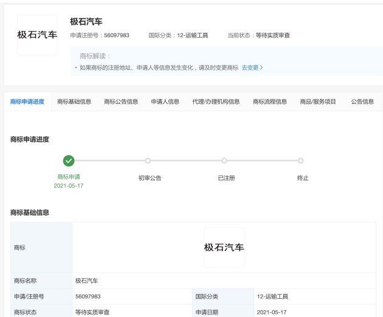Screen dimensions: 383x317
Task: Click the 终止 step label
Action: 303,178
